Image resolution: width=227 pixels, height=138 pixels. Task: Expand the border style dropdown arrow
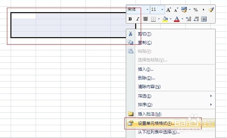[x=159, y=19]
